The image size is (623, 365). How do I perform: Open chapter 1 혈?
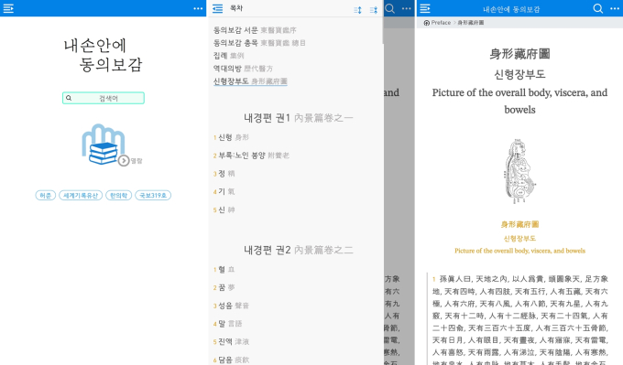[224, 269]
